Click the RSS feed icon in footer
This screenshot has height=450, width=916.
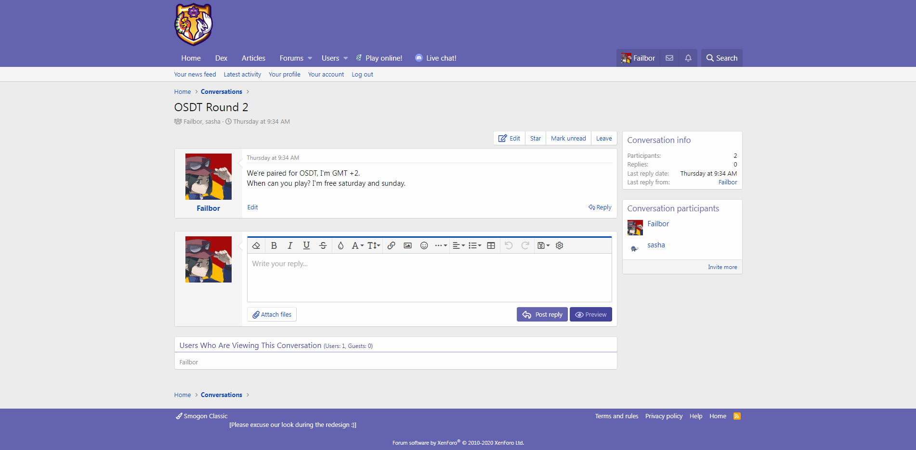point(737,416)
